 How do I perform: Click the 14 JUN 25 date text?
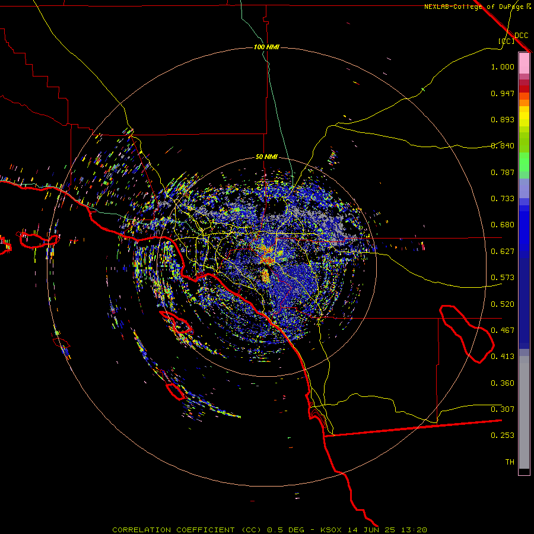coord(371,530)
